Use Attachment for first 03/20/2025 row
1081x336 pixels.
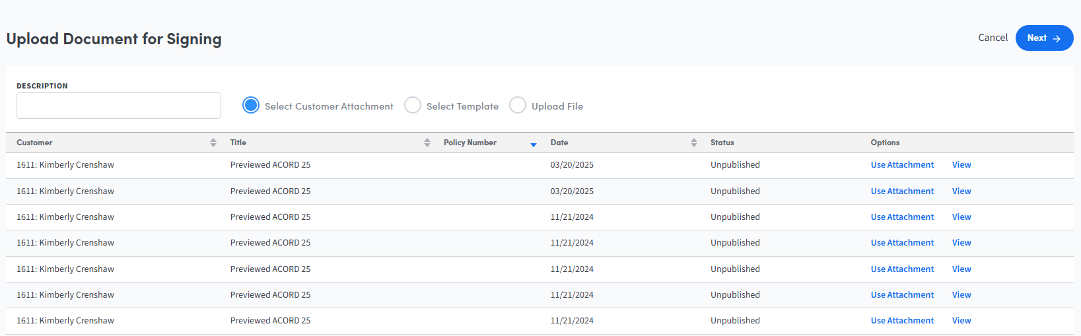point(902,165)
